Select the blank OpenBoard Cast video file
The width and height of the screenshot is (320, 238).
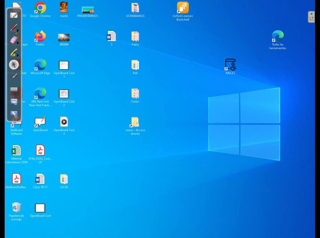pos(40,210)
